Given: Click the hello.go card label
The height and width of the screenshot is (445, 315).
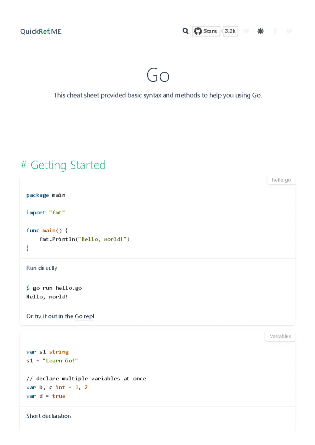Looking at the screenshot, I should pos(281,180).
